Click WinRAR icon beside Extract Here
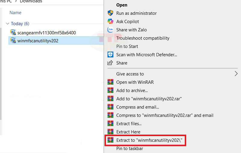Screen dimensions: 241x153 tap(110, 132)
